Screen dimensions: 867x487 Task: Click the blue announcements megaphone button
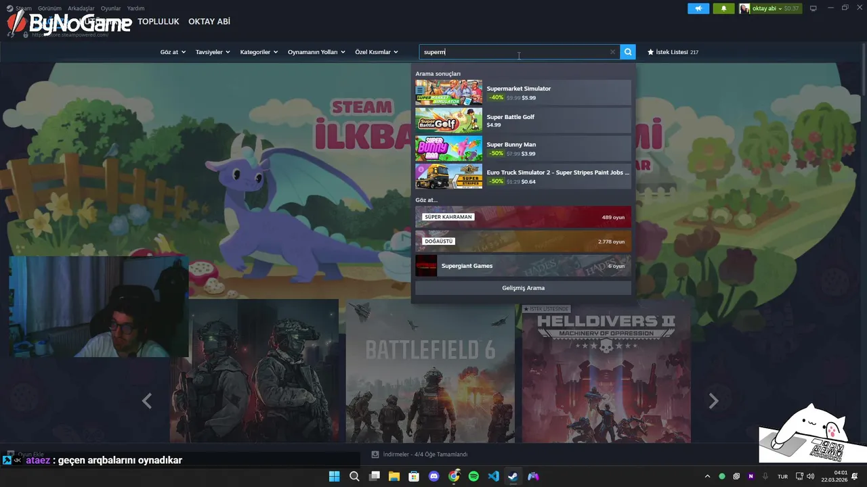[x=698, y=8]
